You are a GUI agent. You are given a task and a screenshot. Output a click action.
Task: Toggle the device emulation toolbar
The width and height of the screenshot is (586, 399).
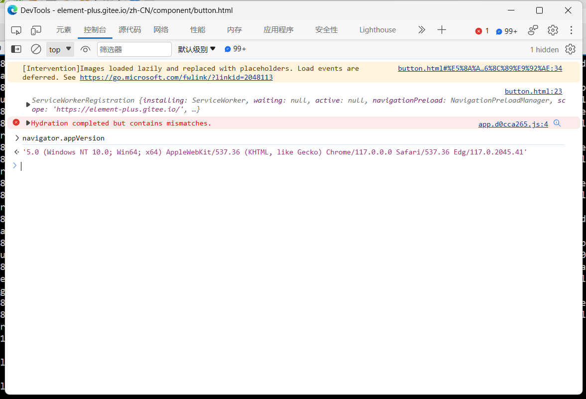coord(35,30)
